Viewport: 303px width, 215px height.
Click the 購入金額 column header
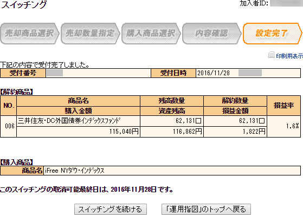(x=78, y=111)
